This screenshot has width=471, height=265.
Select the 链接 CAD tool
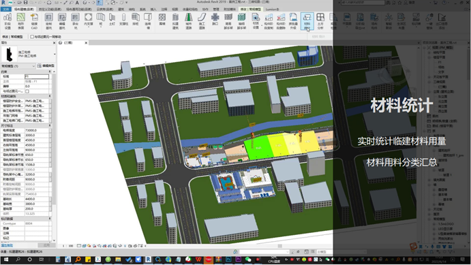point(34,21)
